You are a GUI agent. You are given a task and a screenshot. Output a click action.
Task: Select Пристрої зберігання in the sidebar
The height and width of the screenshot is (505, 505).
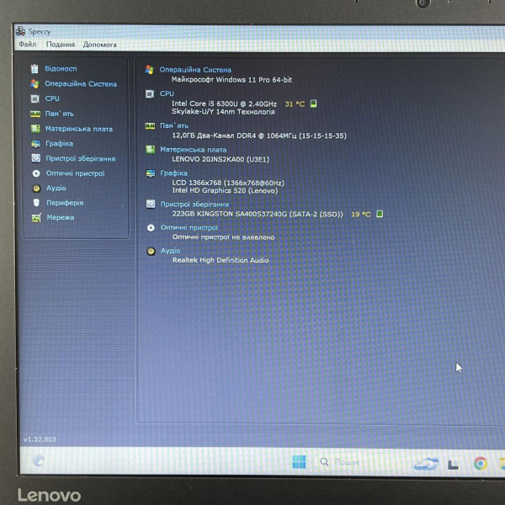point(81,158)
